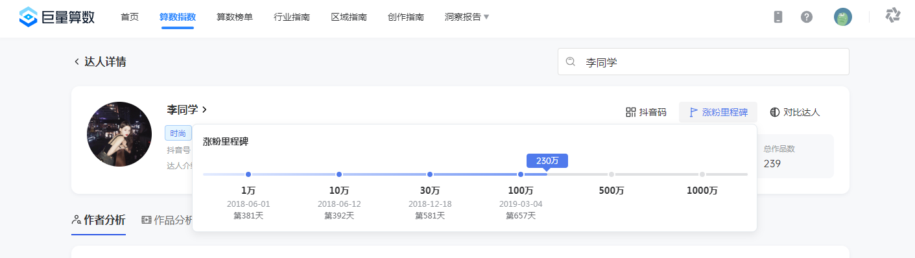Screen dimensions: 915x258
Task: Go to the 首页 nav item
Action: click(130, 17)
